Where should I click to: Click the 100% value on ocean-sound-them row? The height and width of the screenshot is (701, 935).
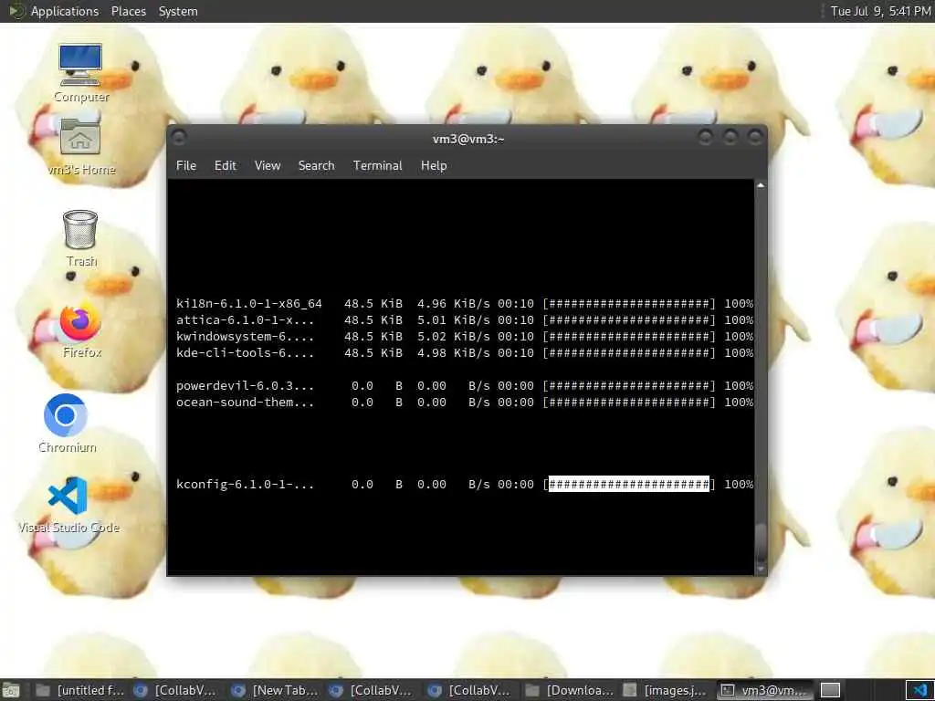pyautogui.click(x=738, y=403)
